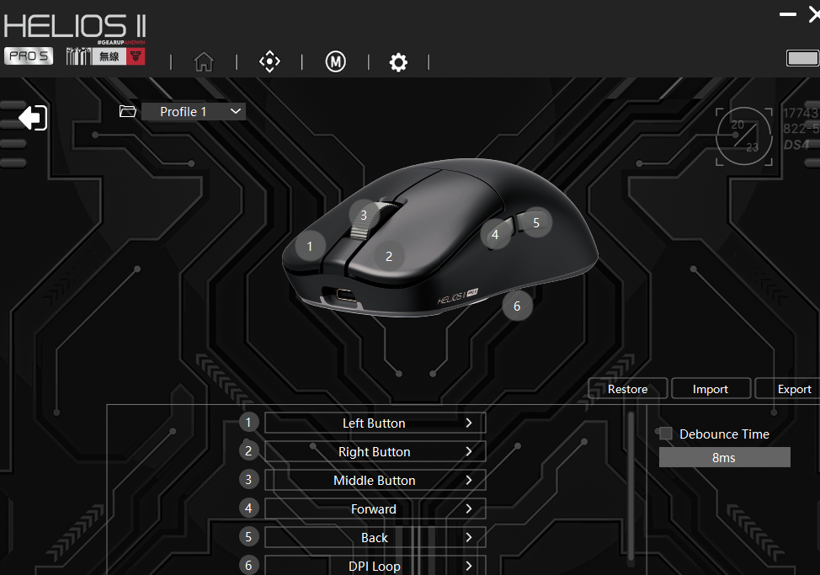820x575 pixels.
Task: Click the black mouse product image
Action: click(x=439, y=238)
